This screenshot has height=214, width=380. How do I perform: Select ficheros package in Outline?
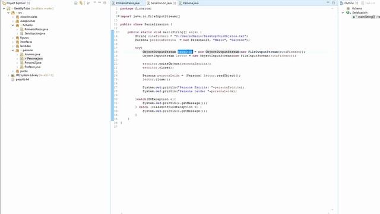(357, 8)
